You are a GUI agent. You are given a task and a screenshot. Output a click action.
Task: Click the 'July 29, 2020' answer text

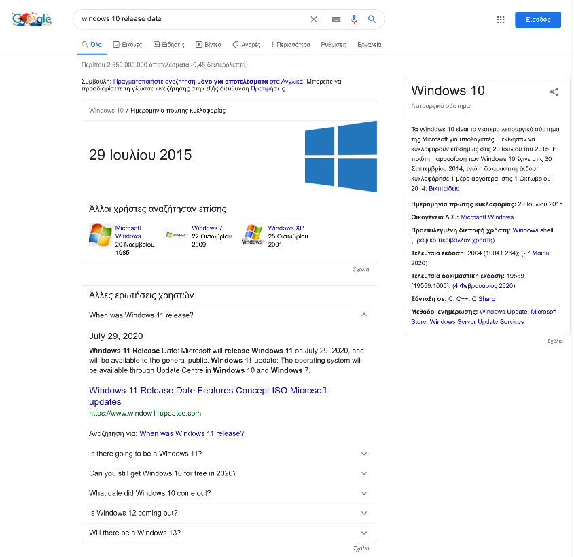point(116,336)
